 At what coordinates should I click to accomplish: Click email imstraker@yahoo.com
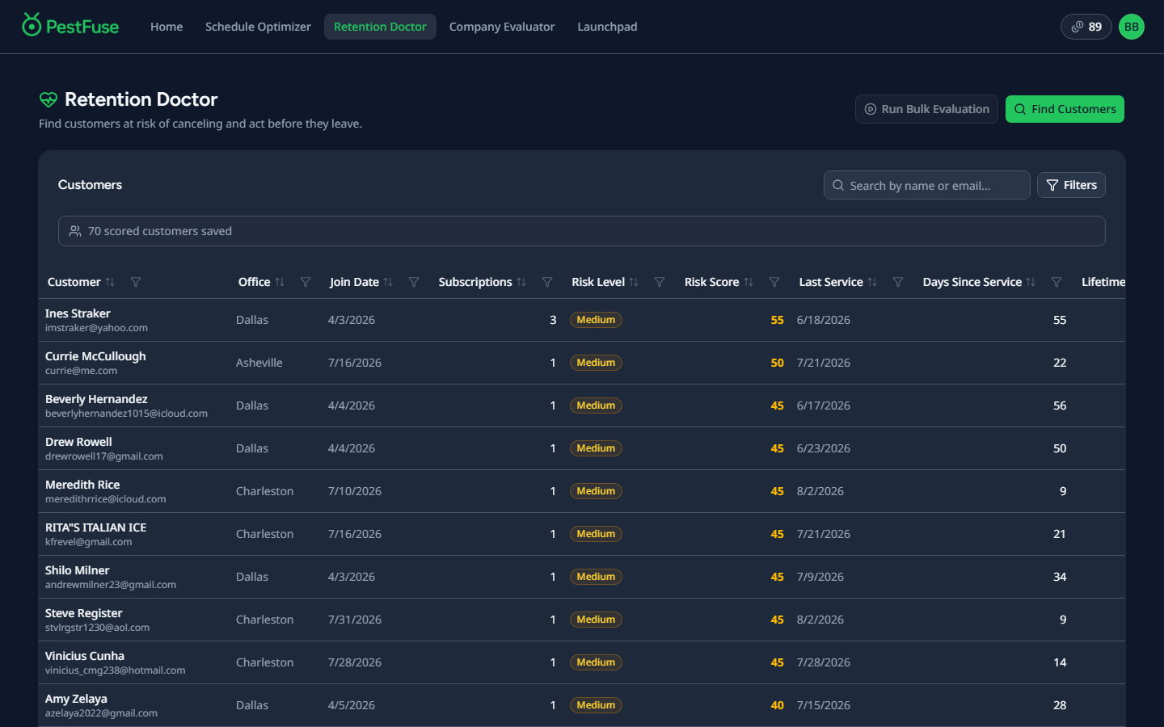point(96,328)
